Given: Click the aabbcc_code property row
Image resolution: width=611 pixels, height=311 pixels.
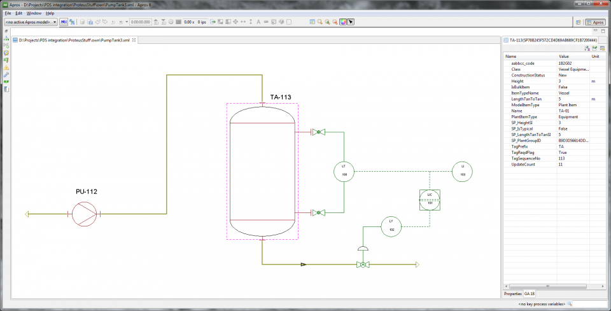Looking at the screenshot, I should coord(555,63).
